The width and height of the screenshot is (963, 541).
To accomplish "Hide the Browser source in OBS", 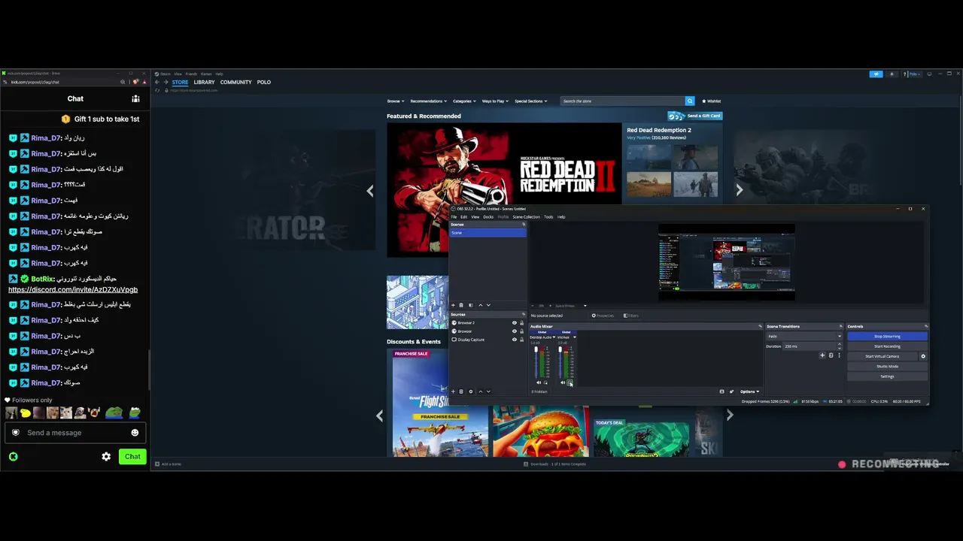I will point(515,331).
